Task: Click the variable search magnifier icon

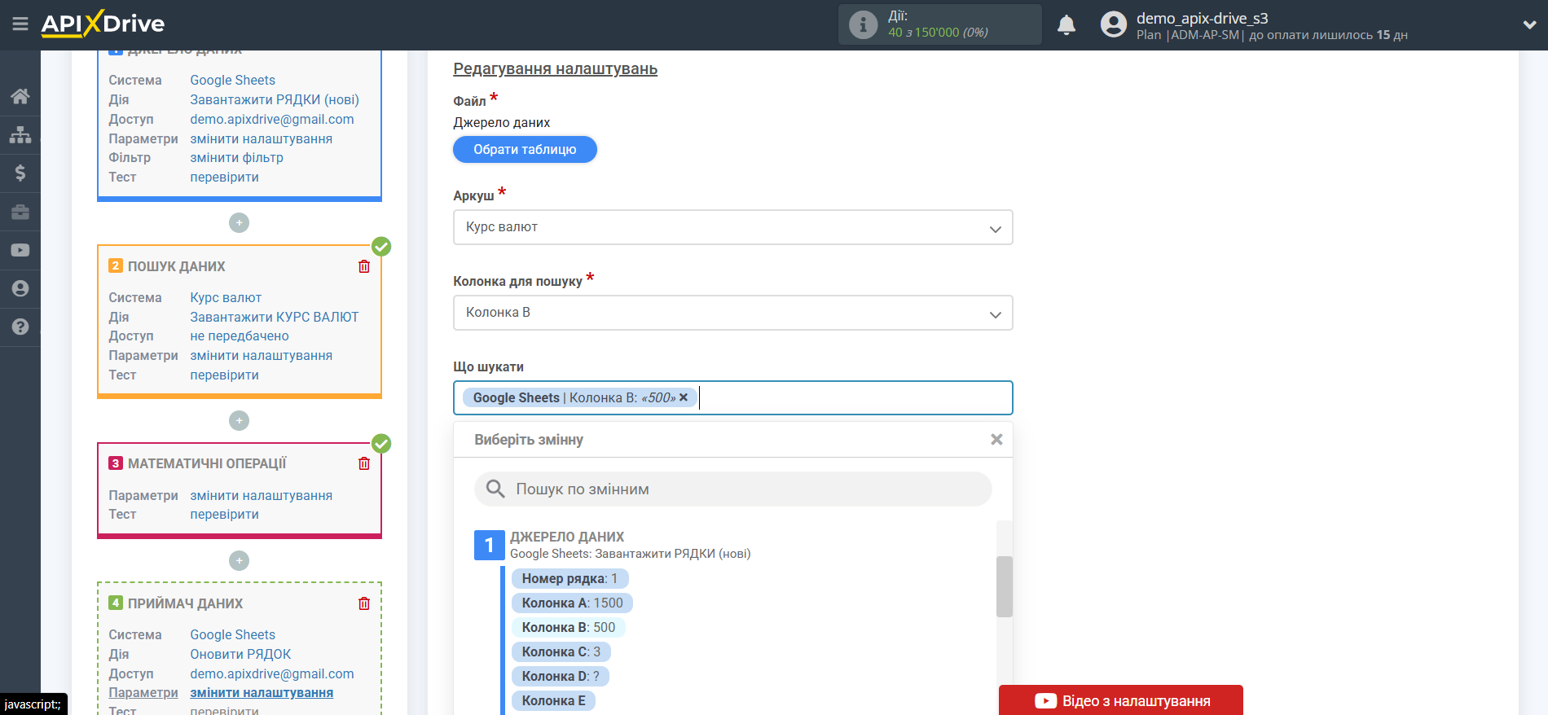Action: click(495, 489)
